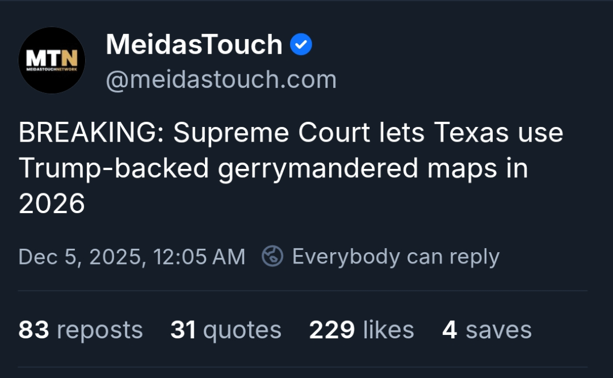Open the MeidasTouch Network profile avatar
Screen dimensions: 613x378
[x=52, y=61]
